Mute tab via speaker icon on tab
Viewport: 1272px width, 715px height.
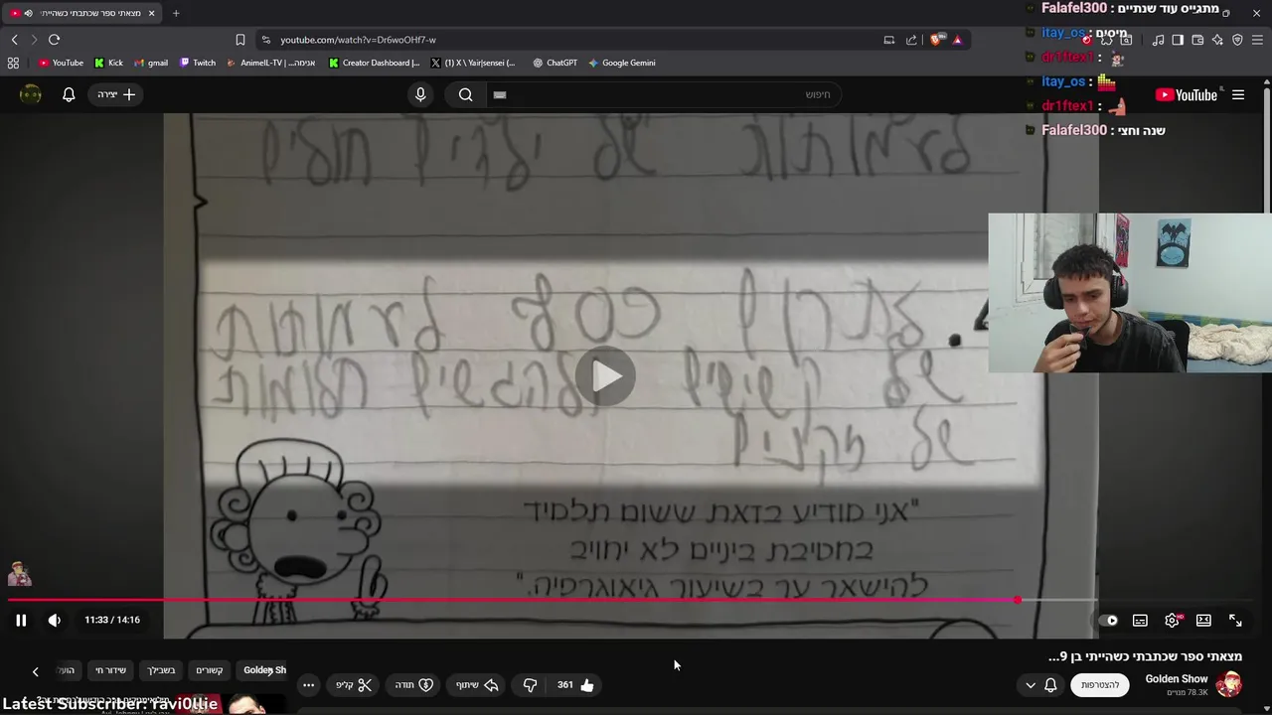tap(28, 13)
